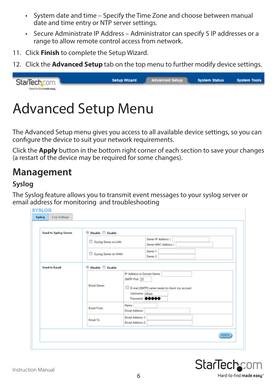Focus the Server MAC Address field

194,244
